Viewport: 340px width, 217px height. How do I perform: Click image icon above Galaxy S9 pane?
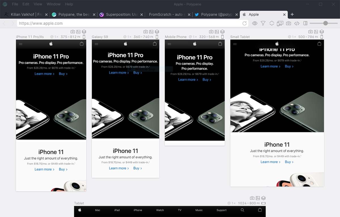[x=151, y=32]
